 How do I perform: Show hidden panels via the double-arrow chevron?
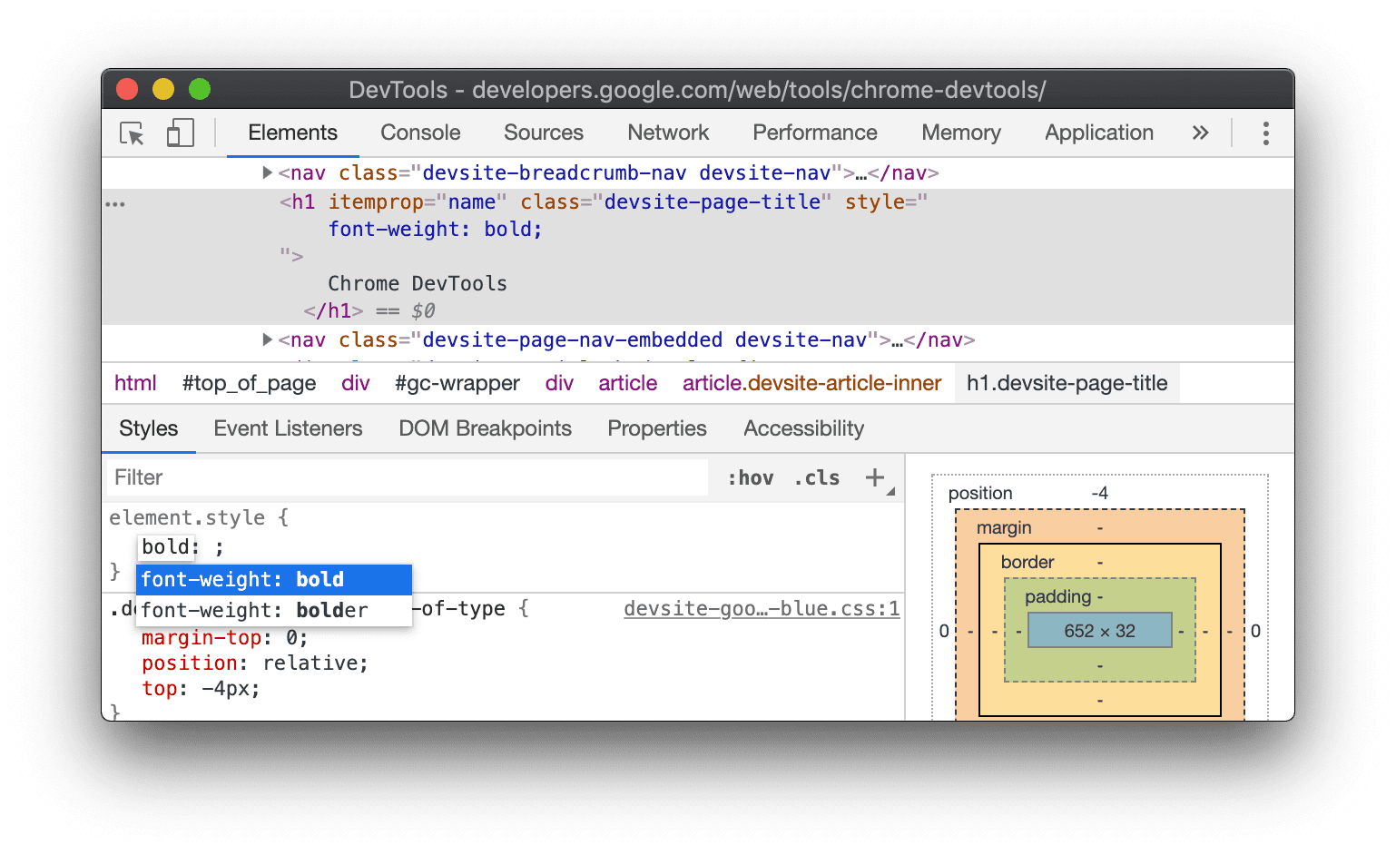1200,133
